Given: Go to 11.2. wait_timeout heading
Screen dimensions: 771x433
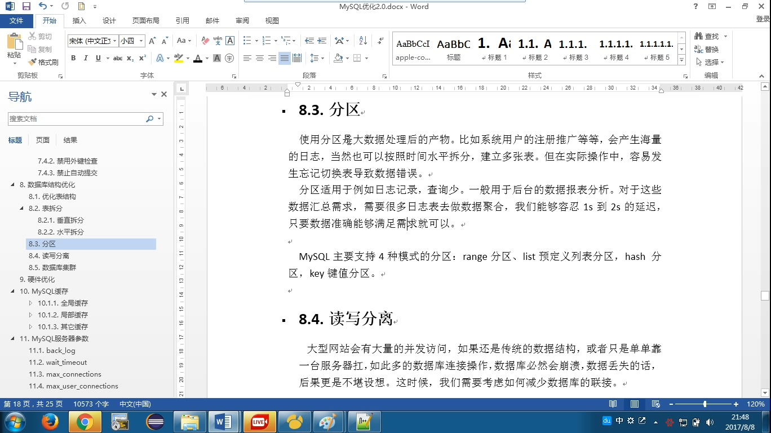Looking at the screenshot, I should [x=58, y=363].
